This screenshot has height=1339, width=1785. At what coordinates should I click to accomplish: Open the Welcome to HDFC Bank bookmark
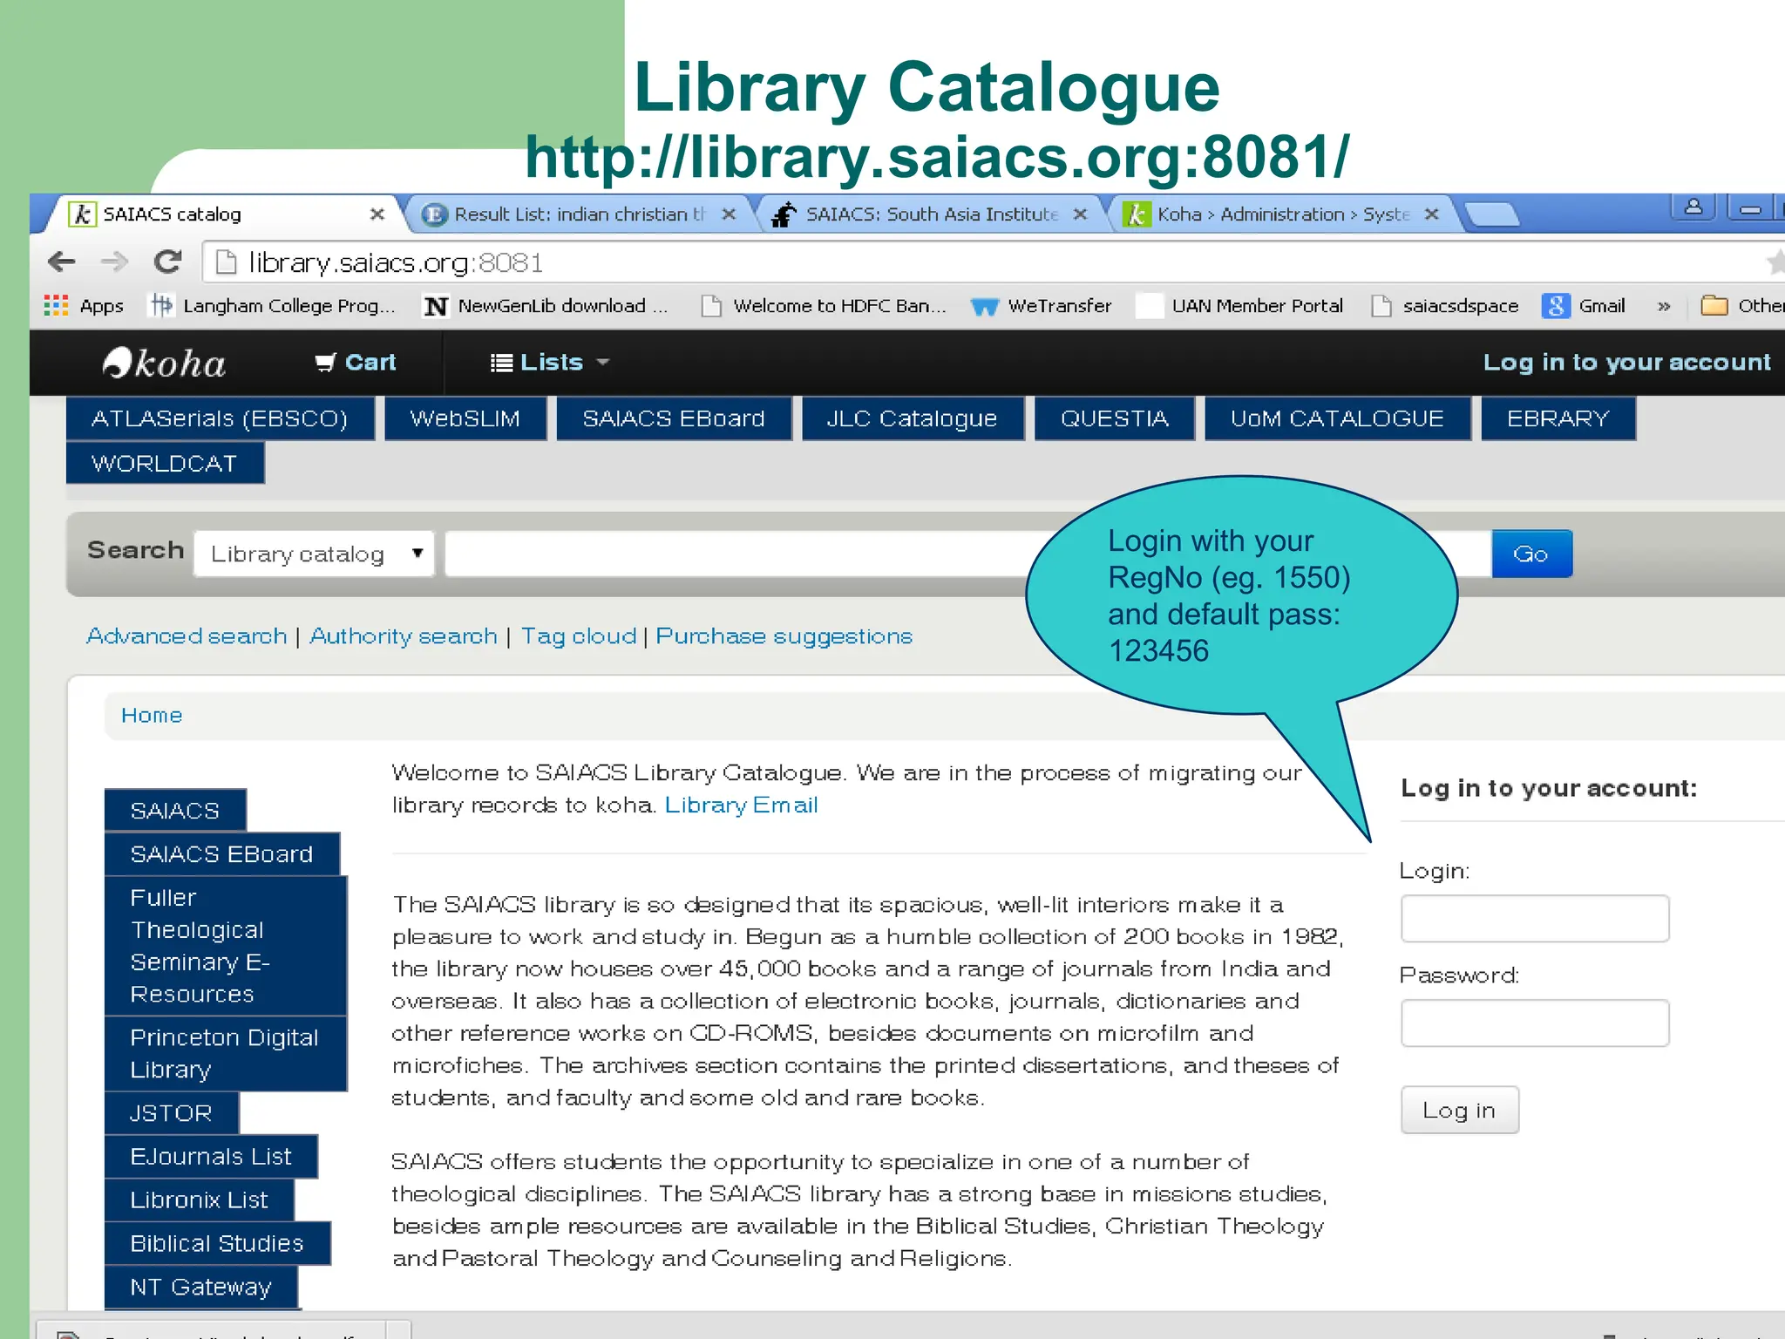pos(824,306)
